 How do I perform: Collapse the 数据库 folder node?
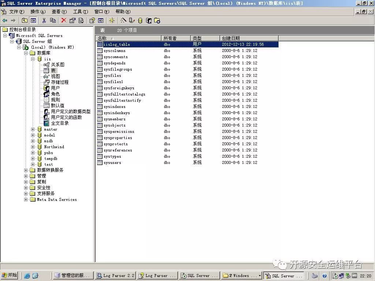26,53
